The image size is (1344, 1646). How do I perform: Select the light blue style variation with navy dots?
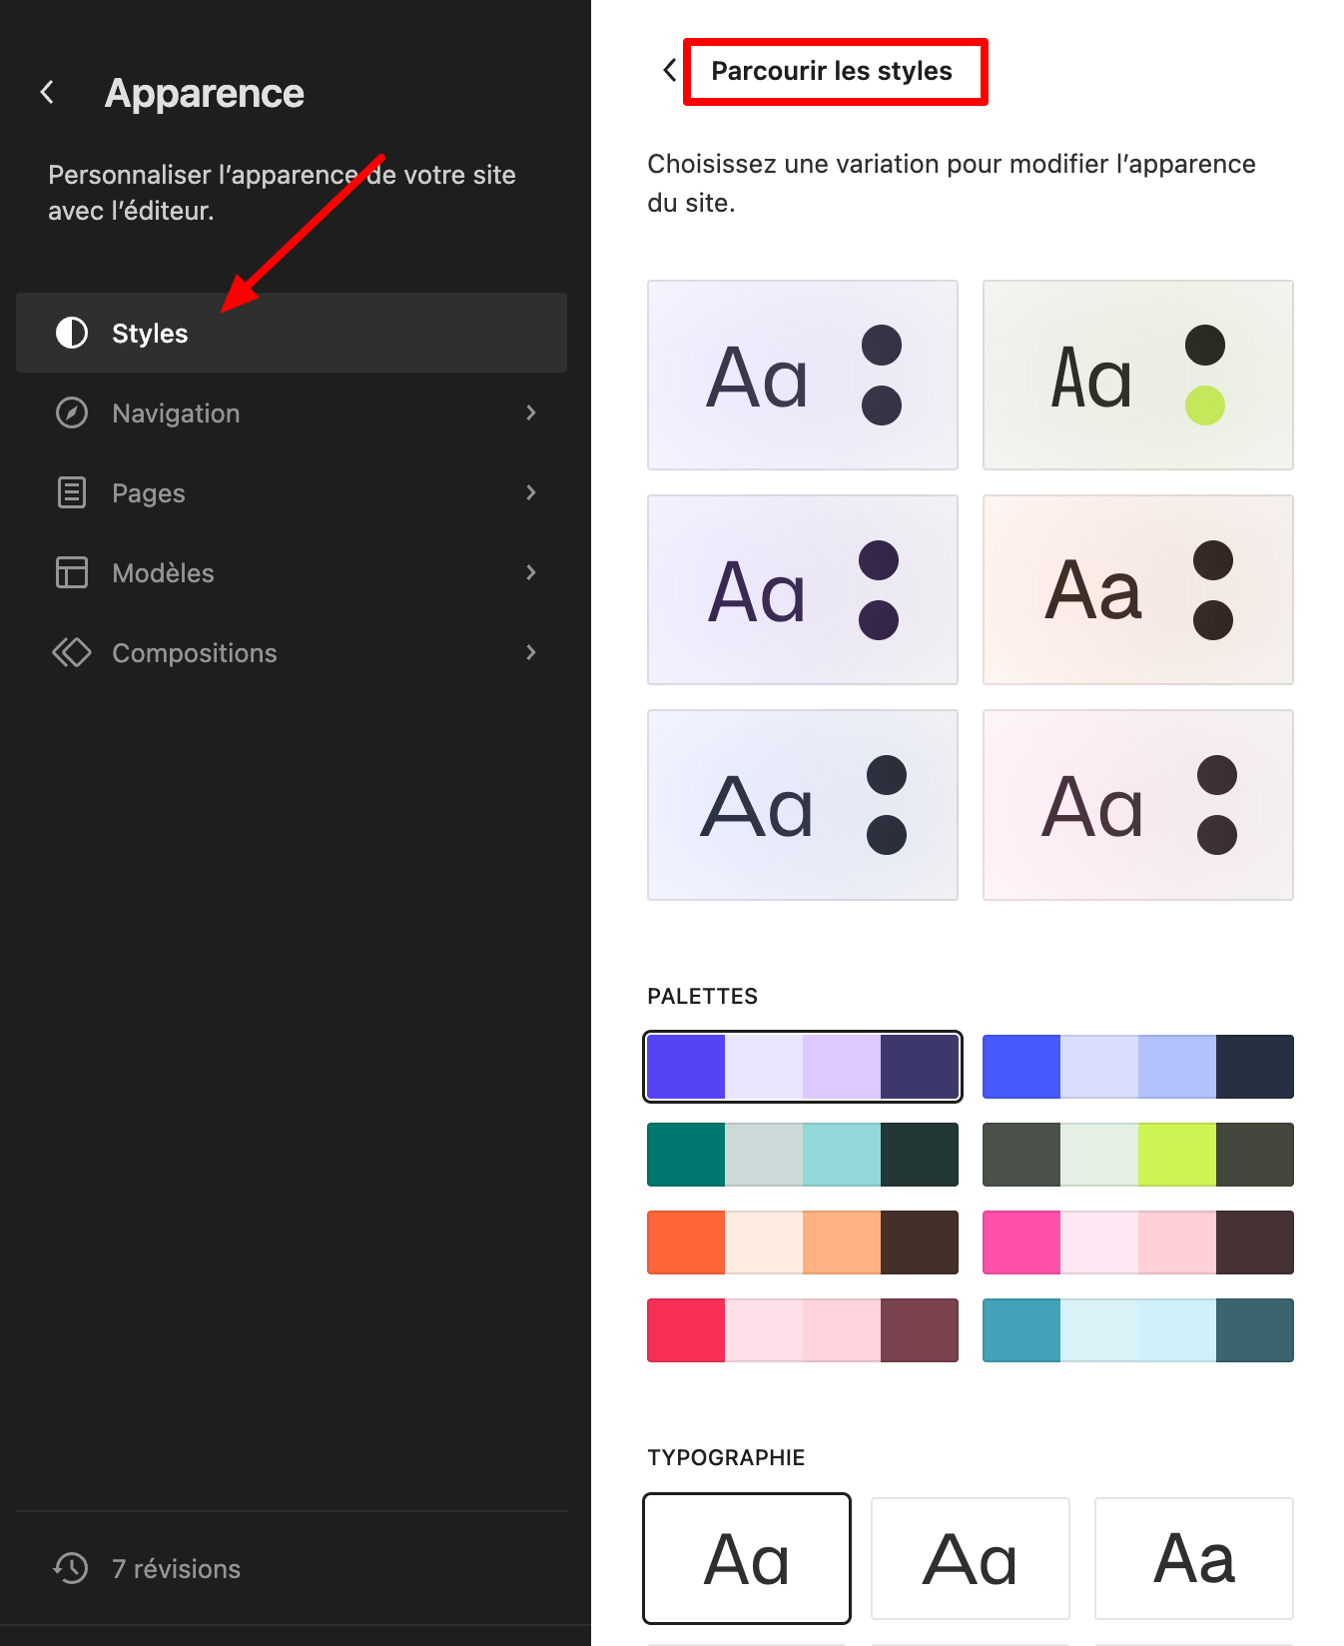(x=803, y=805)
